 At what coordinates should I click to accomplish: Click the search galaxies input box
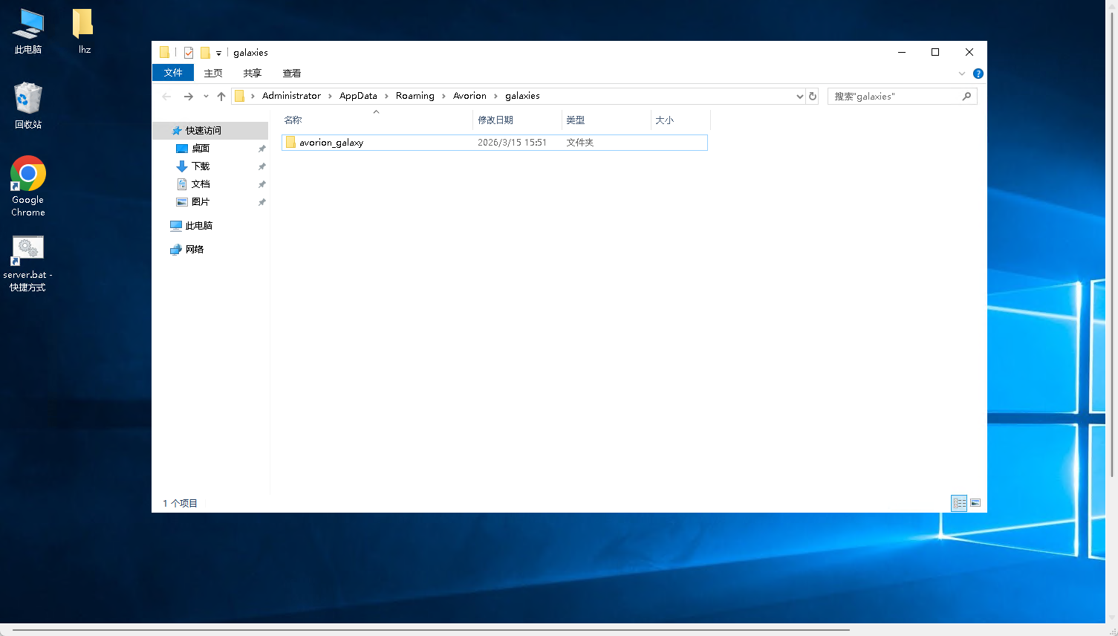(895, 97)
